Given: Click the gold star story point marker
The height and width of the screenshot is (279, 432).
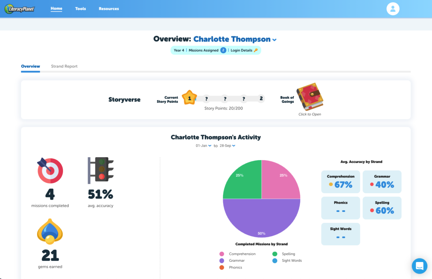Looking at the screenshot, I should tap(189, 98).
